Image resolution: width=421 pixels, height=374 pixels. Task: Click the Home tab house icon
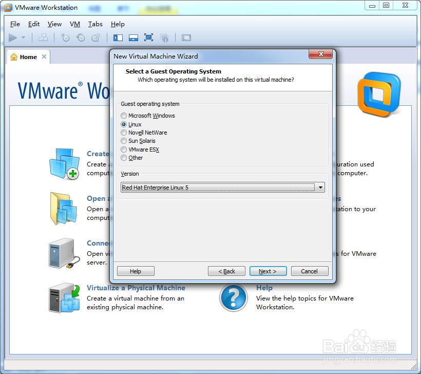click(x=14, y=57)
